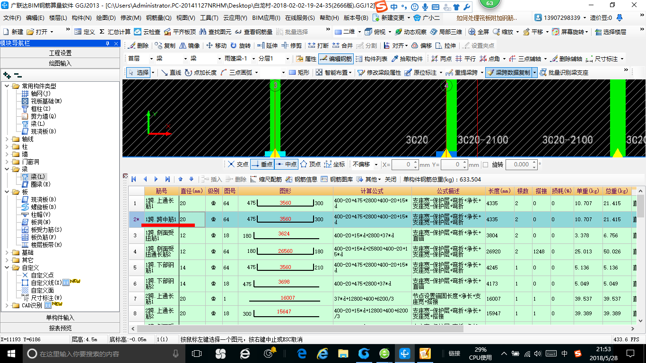Open the 在线服务(S) menu
Viewport: 646px width, 363px height.
[x=300, y=18]
